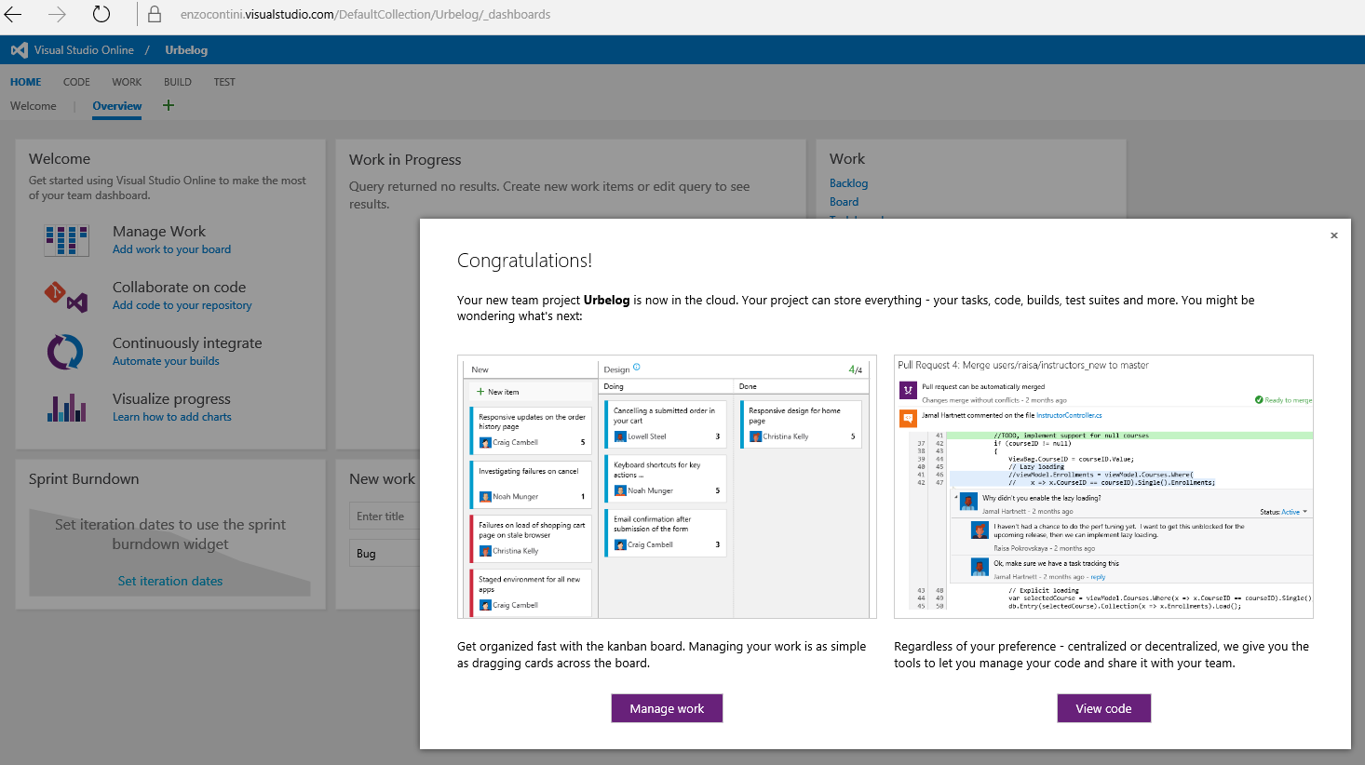This screenshot has height=765, width=1365.
Task: Click the Collaborate on code icon
Action: [66, 296]
